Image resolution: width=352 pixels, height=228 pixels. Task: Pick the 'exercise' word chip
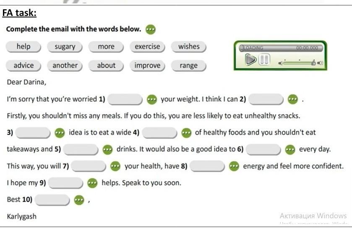pos(147,47)
